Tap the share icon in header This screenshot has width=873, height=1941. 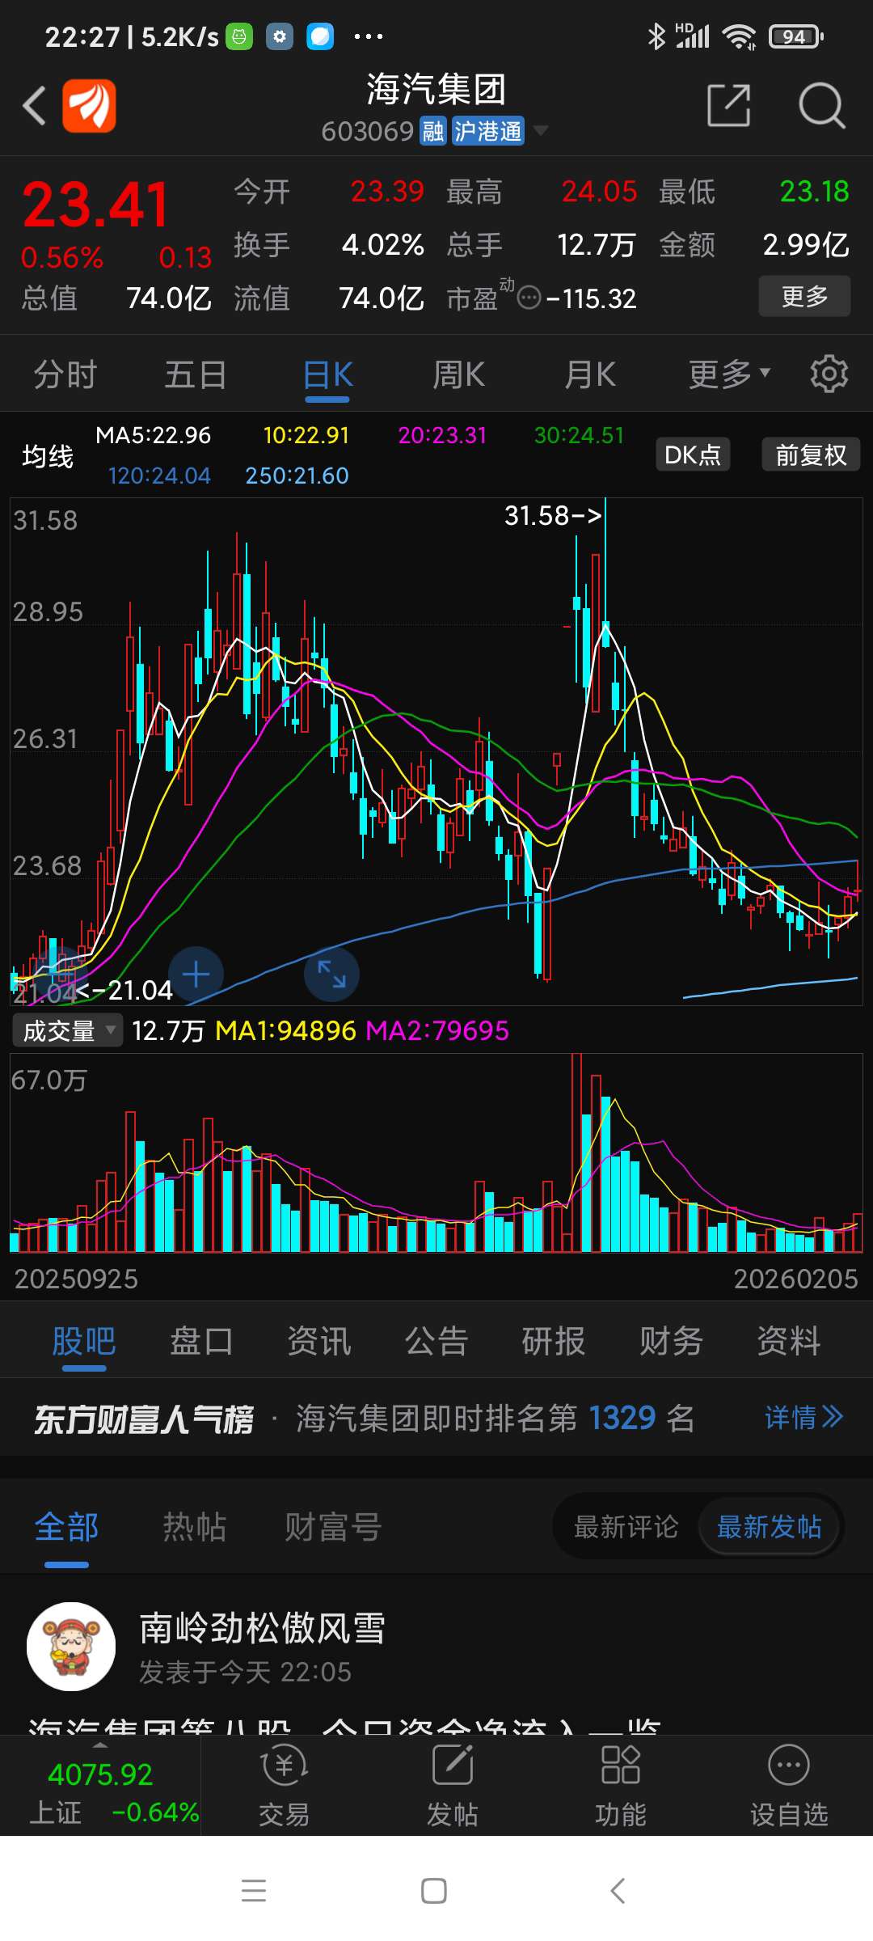tap(729, 105)
